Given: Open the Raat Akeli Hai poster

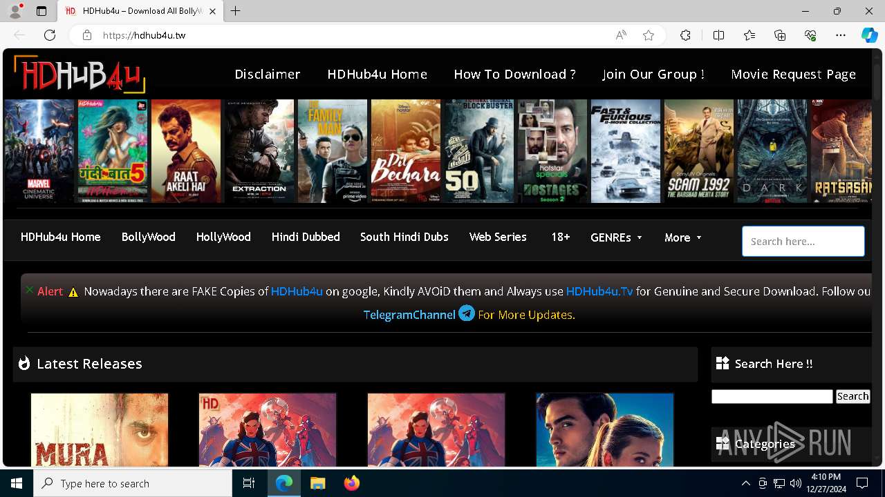Looking at the screenshot, I should (x=186, y=151).
